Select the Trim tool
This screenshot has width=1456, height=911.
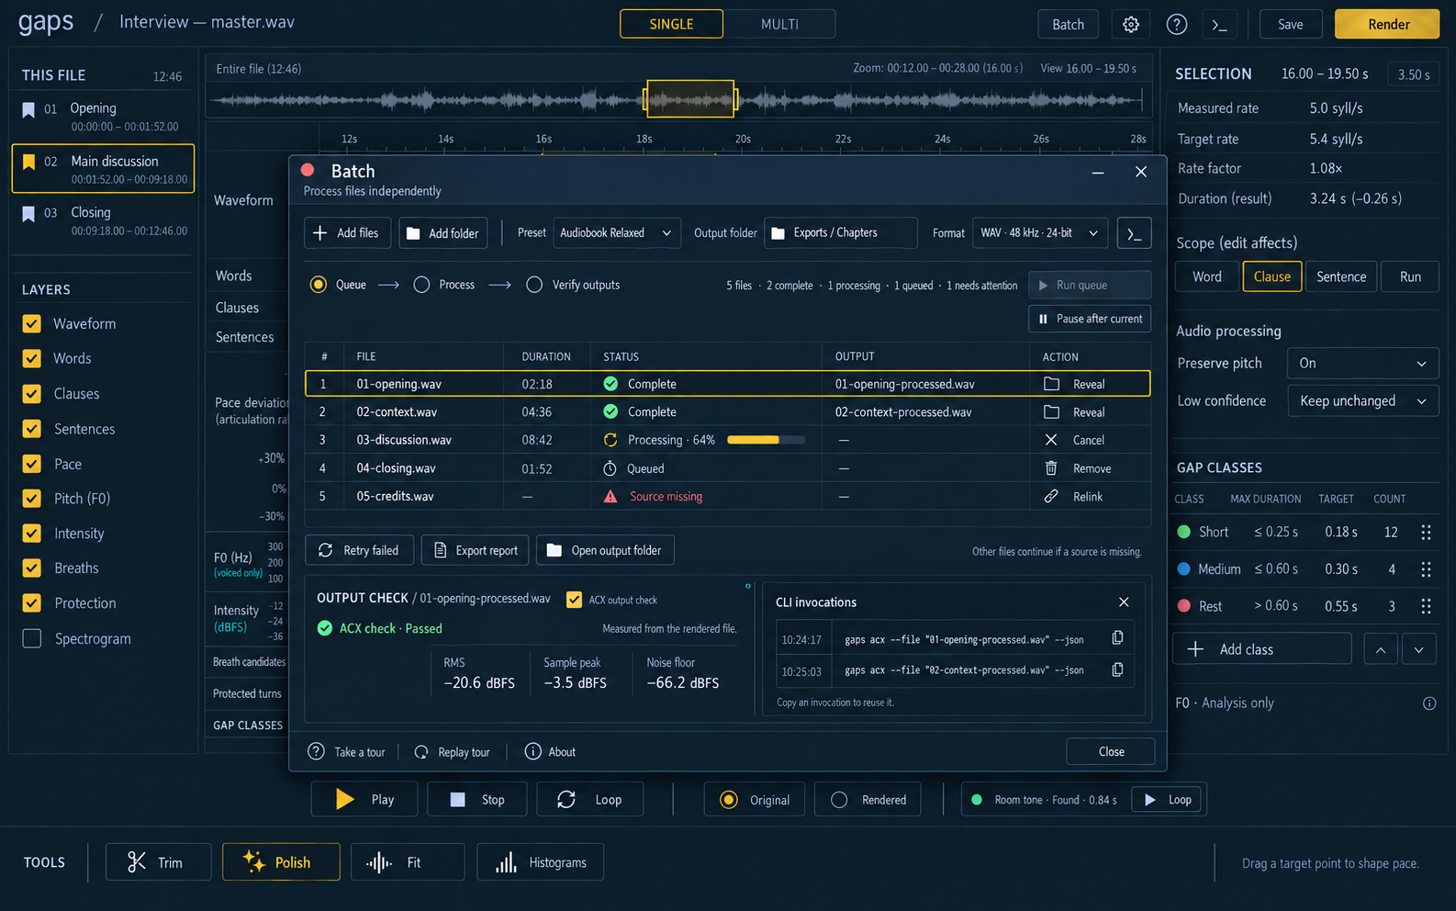(158, 862)
